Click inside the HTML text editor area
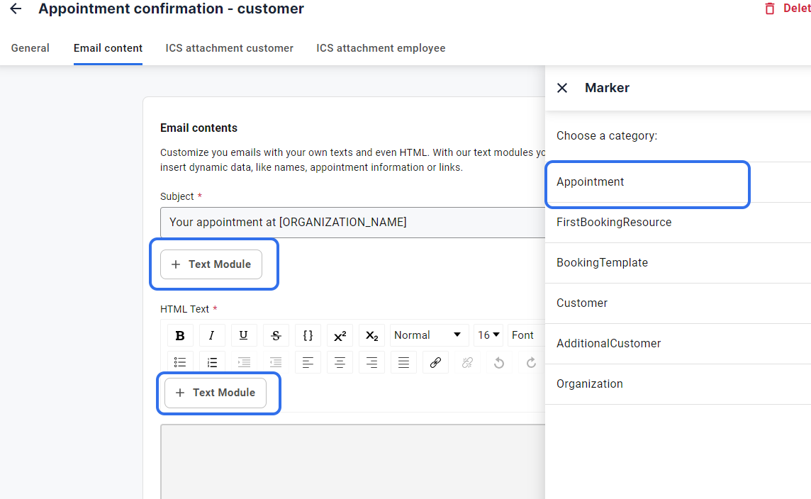 pyautogui.click(x=353, y=461)
